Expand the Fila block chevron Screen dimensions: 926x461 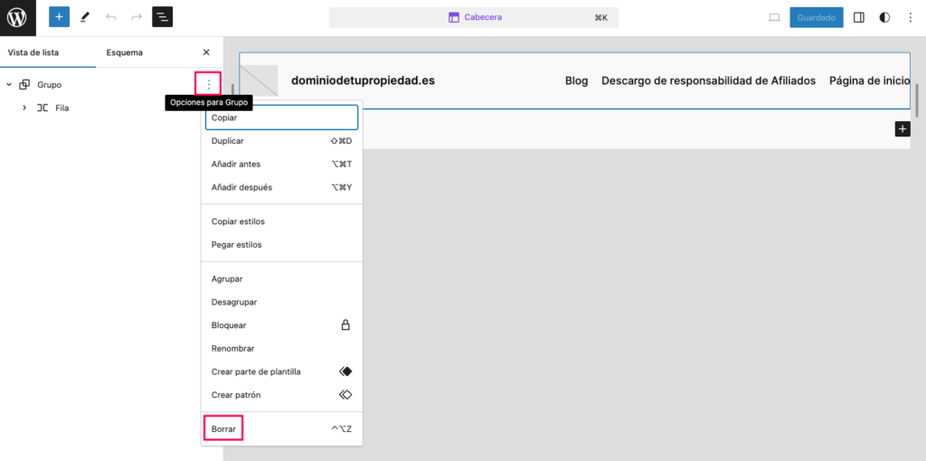[x=24, y=108]
